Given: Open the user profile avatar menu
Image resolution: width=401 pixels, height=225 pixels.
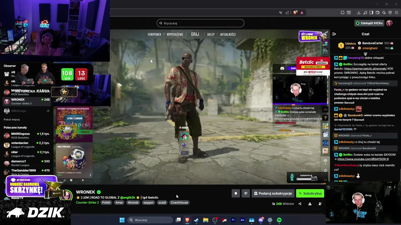Looking at the screenshot, I should point(389,23).
